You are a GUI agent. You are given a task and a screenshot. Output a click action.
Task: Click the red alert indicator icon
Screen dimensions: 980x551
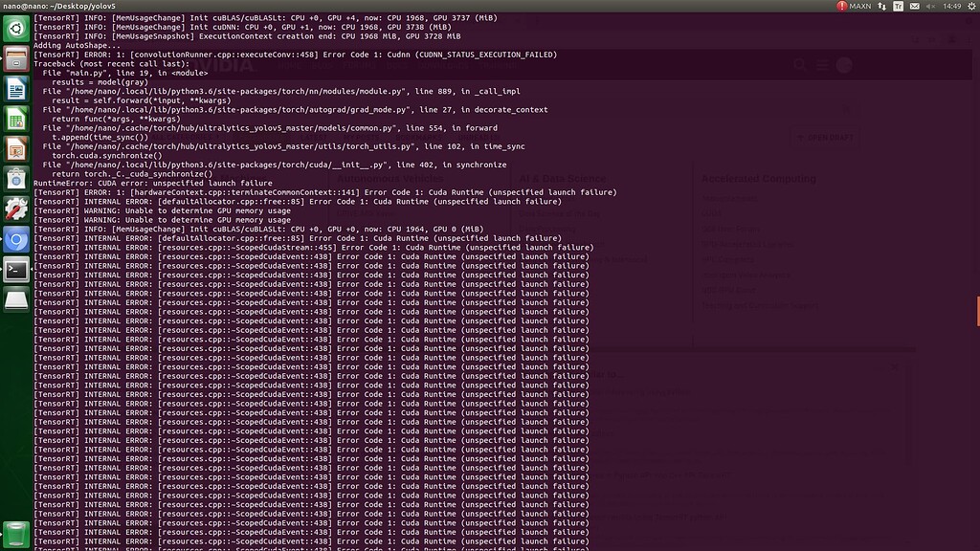click(841, 7)
